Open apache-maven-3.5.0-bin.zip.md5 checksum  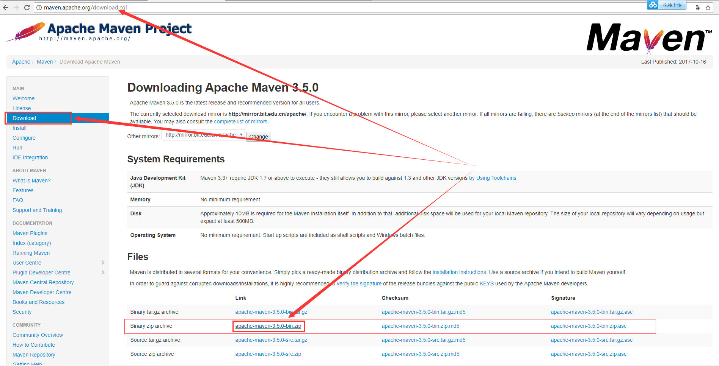click(421, 326)
